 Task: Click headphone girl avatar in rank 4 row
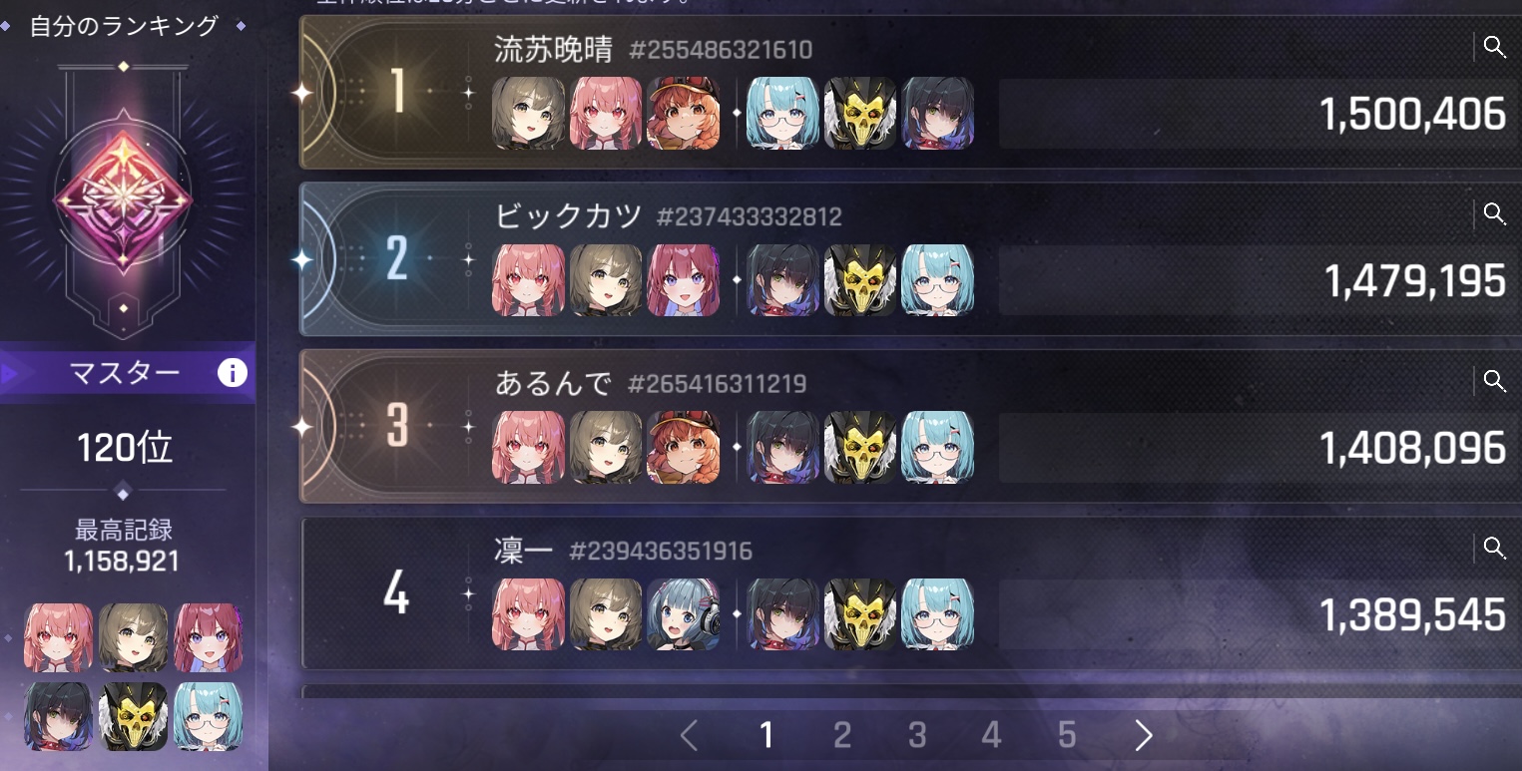tap(684, 614)
